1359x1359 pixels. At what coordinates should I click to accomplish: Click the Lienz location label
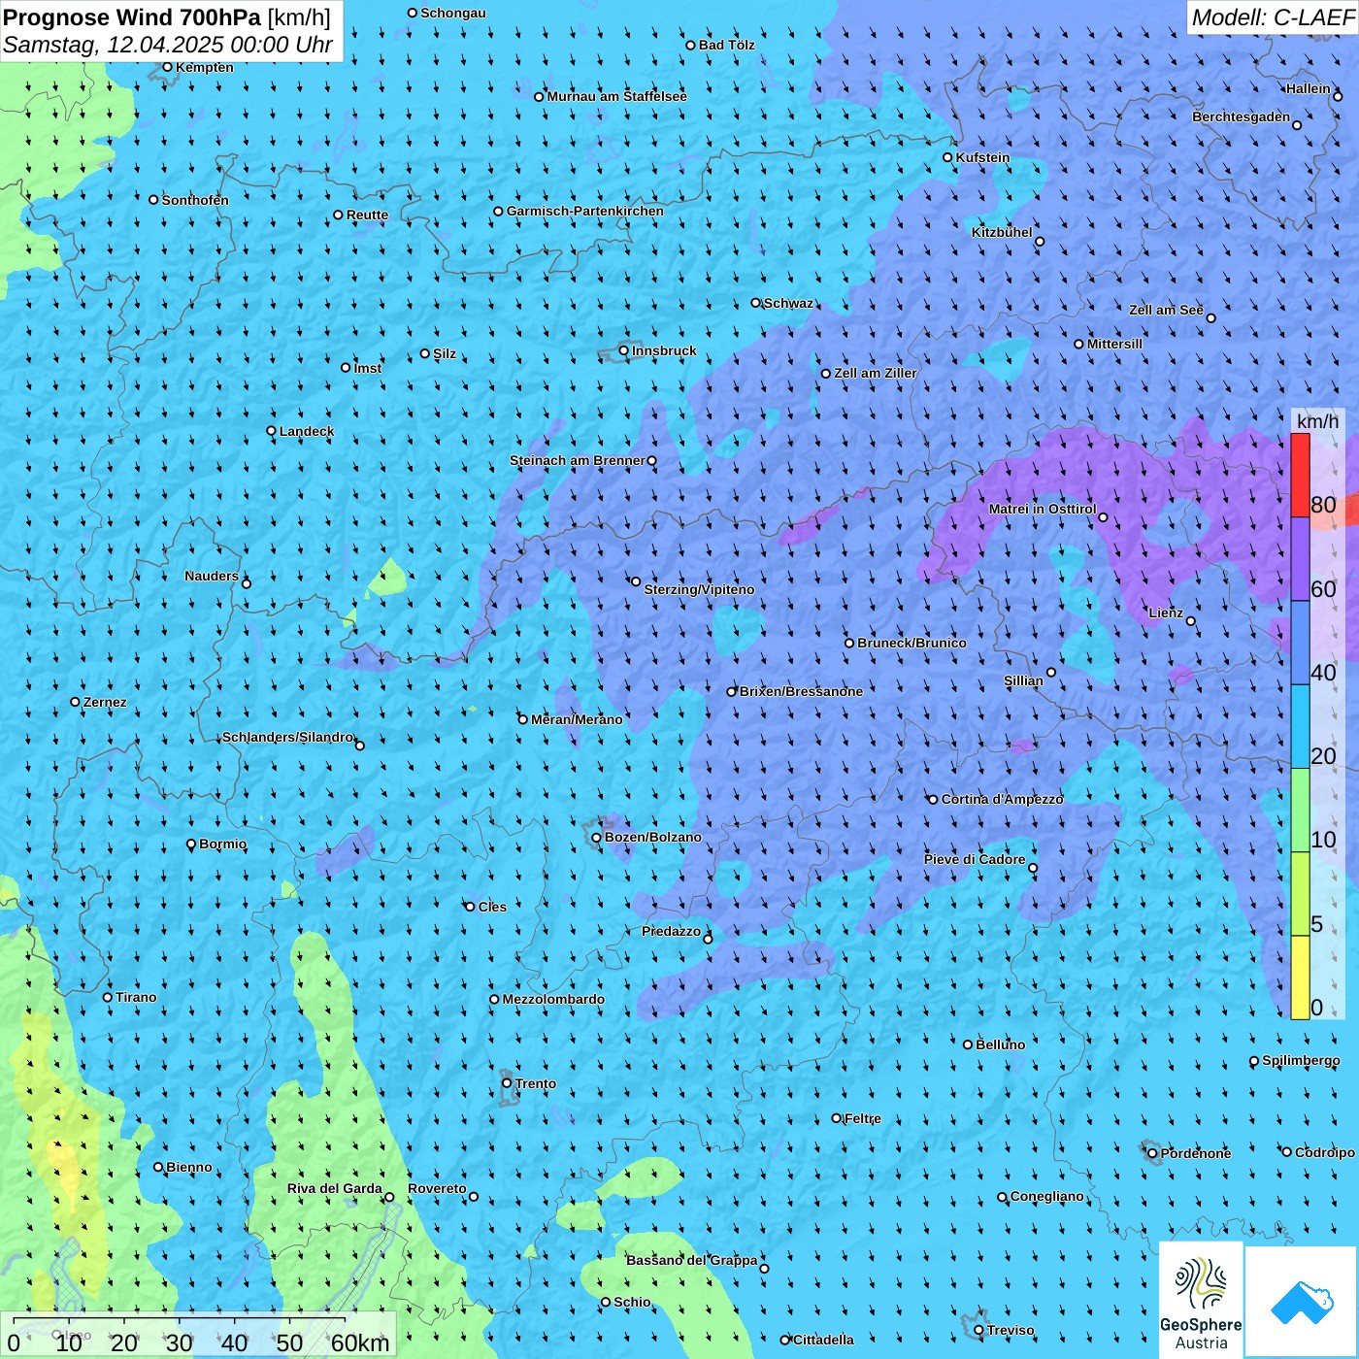pos(1166,613)
